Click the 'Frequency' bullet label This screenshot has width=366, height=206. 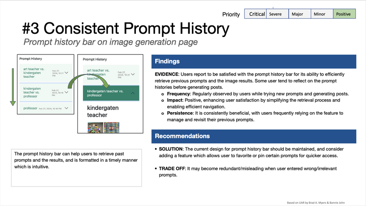pyautogui.click(x=179, y=94)
